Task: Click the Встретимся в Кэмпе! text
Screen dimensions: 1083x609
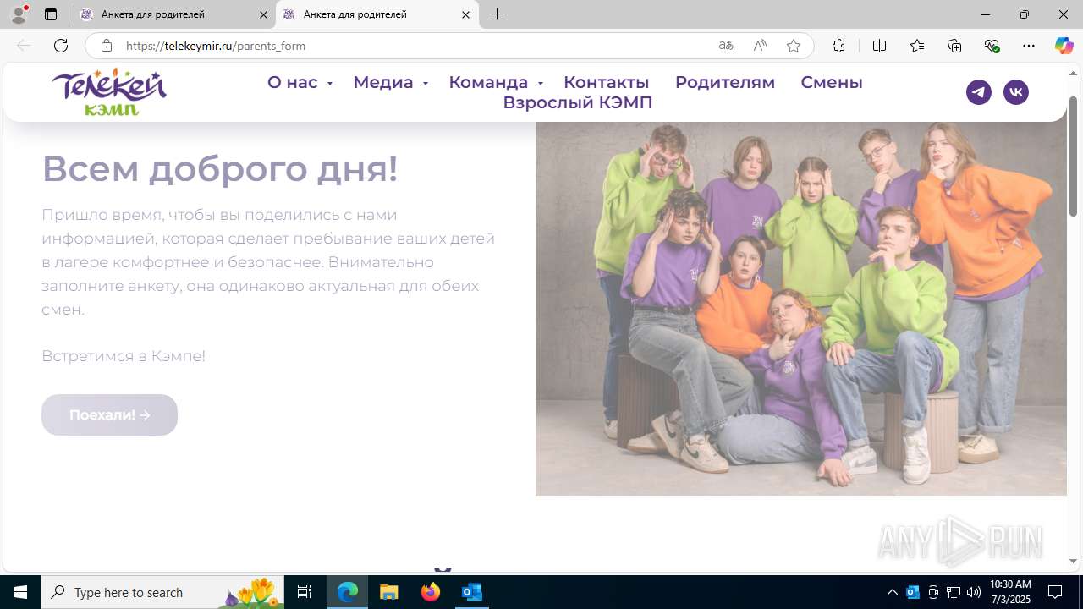Action: (x=124, y=356)
